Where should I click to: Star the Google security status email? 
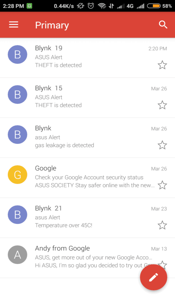pyautogui.click(x=162, y=185)
